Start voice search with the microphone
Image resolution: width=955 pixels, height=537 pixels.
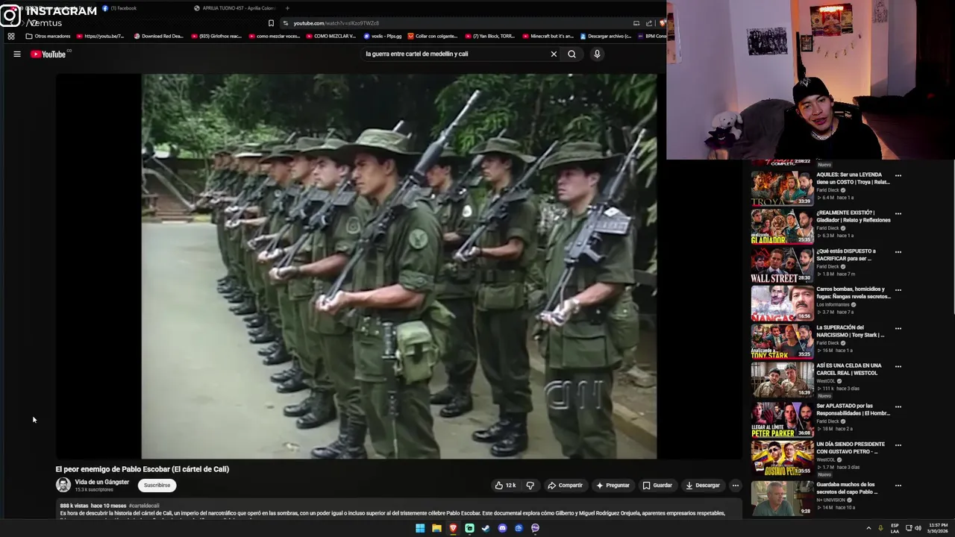coord(597,54)
